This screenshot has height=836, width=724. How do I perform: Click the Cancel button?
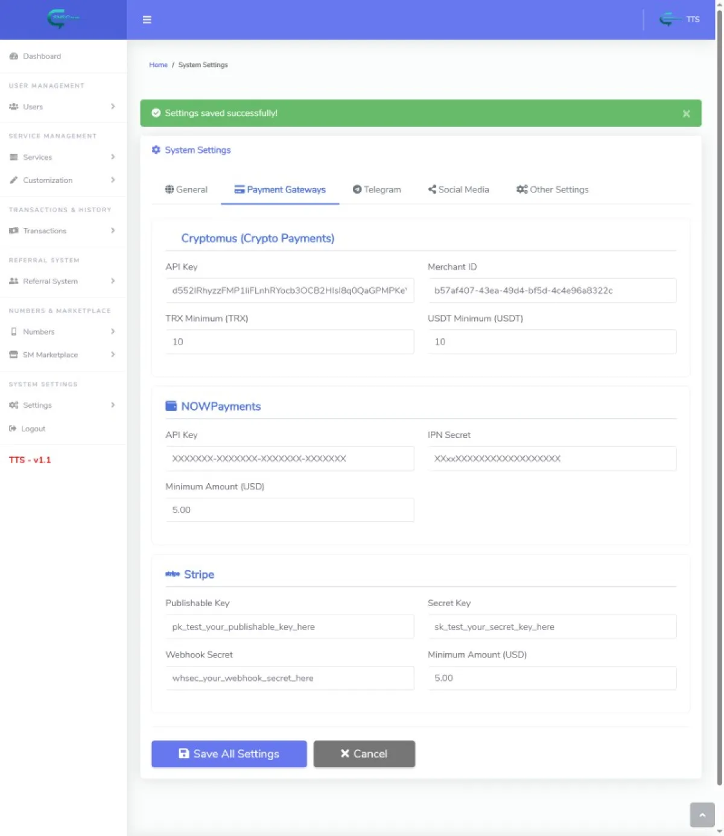pyautogui.click(x=364, y=754)
